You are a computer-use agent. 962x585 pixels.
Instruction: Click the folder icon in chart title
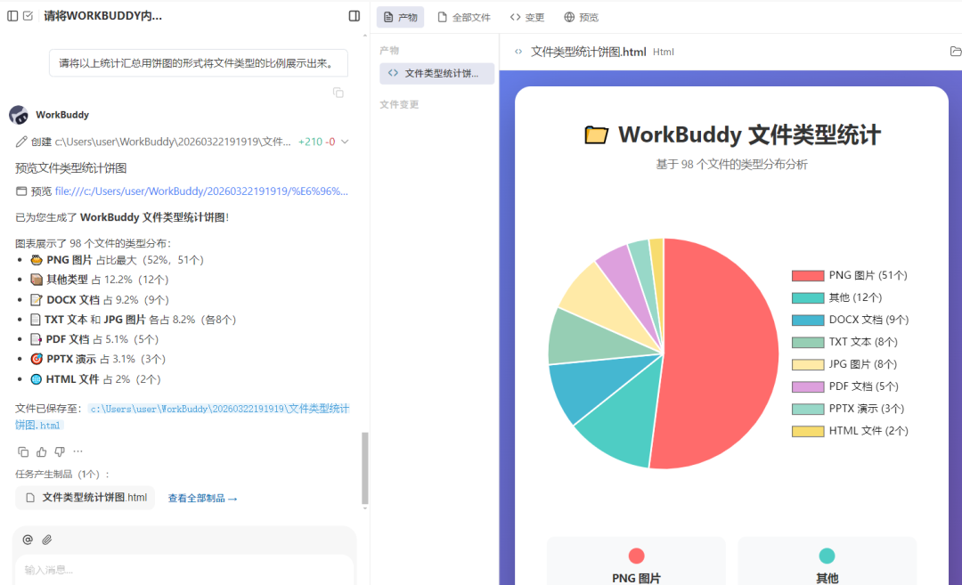click(596, 135)
